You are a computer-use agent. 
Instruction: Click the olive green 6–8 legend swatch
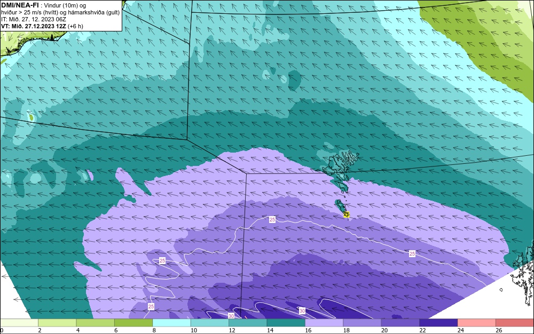coord(133,323)
